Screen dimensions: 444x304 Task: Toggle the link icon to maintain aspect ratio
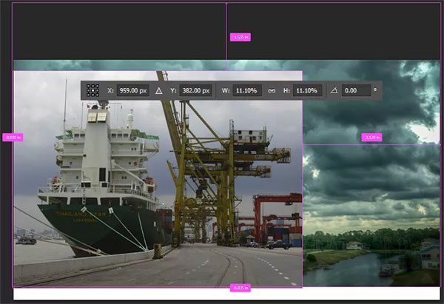pyautogui.click(x=272, y=90)
